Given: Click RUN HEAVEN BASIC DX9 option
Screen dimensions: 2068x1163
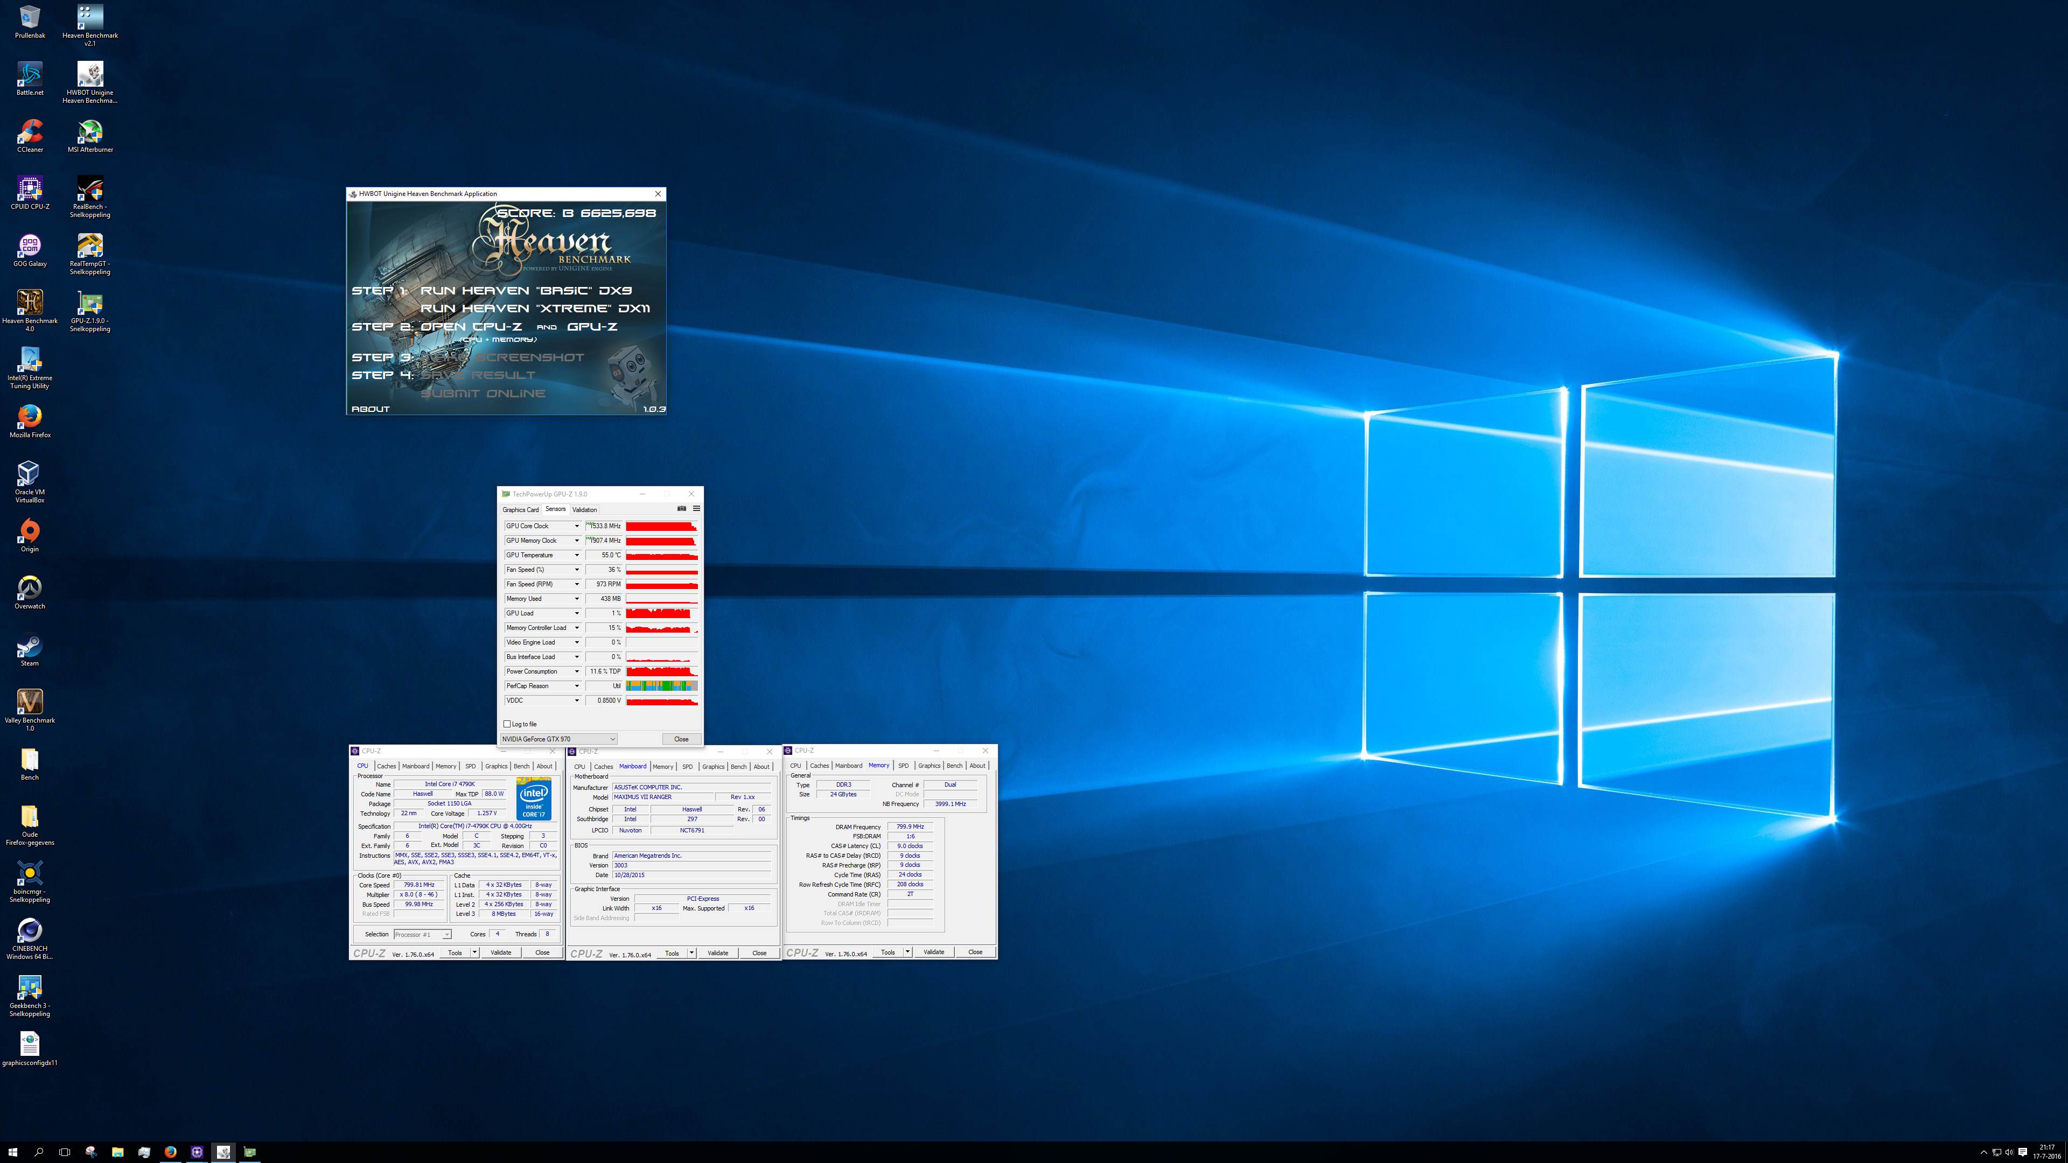Looking at the screenshot, I should (x=526, y=291).
